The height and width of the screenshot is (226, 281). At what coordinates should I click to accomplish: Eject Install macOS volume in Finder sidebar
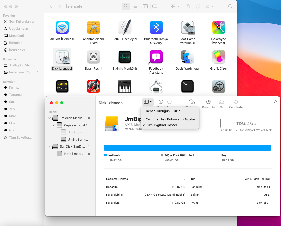coord(37,72)
